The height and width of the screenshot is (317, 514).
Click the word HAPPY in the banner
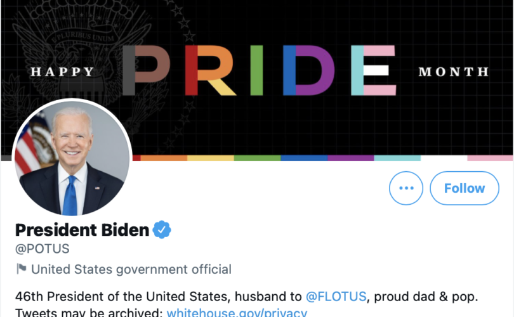click(62, 72)
